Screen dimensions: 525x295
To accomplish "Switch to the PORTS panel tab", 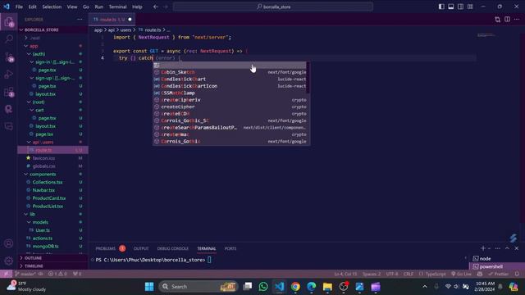I will click(x=231, y=248).
